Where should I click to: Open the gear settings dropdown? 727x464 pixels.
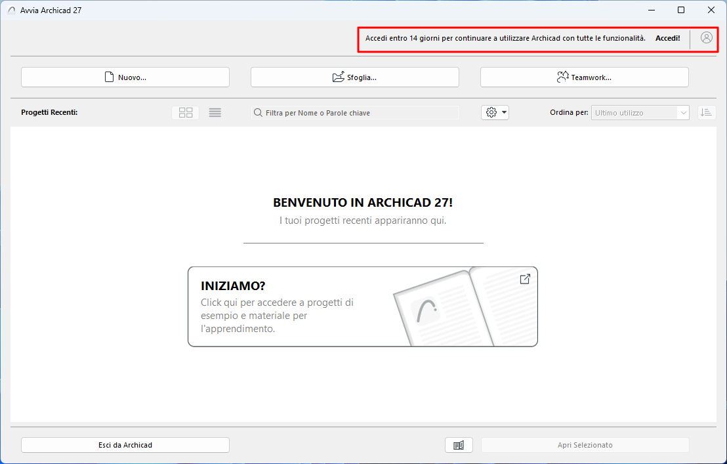point(495,113)
